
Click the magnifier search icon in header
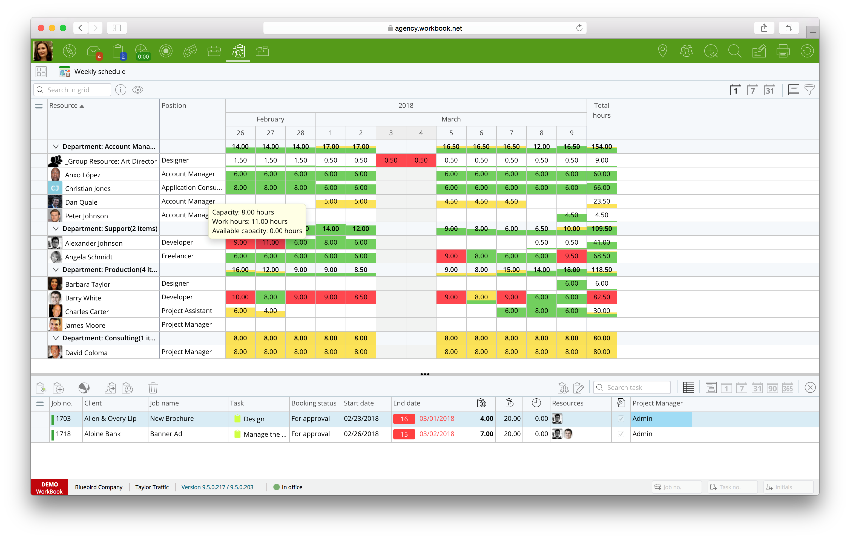point(734,51)
